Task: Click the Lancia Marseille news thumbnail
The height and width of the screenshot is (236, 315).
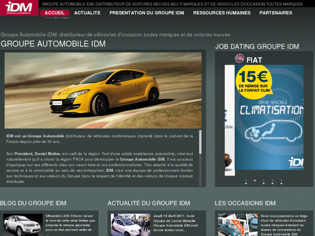Action: (x=130, y=225)
